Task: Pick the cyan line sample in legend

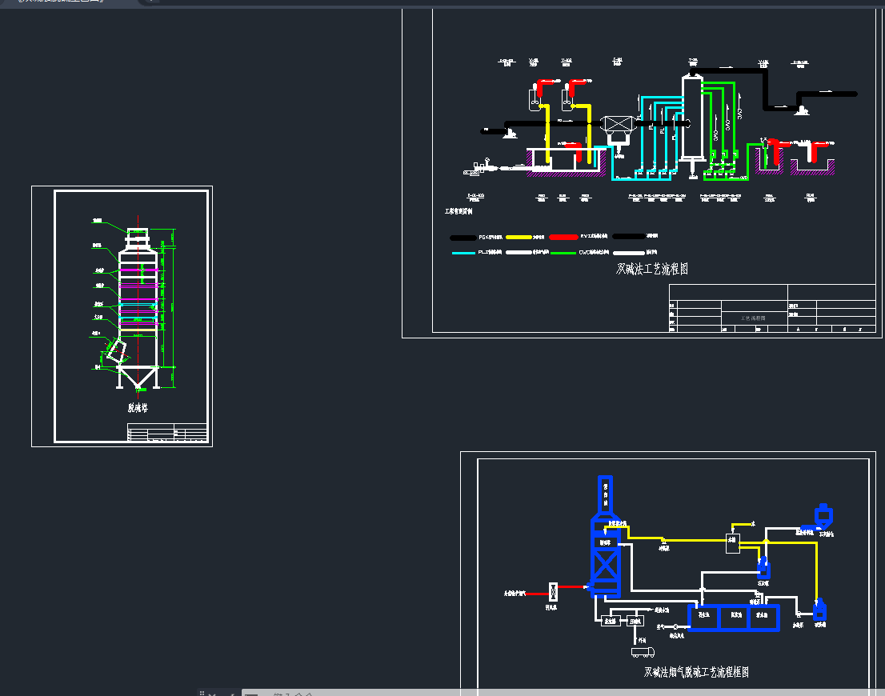Action: pos(463,253)
